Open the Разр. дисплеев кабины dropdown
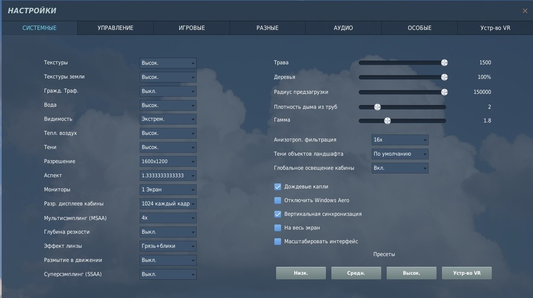533x298 pixels. tap(168, 204)
